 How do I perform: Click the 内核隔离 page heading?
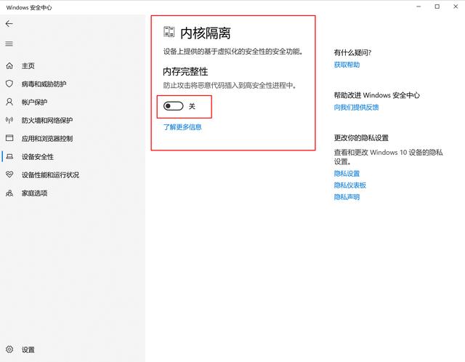pos(205,33)
